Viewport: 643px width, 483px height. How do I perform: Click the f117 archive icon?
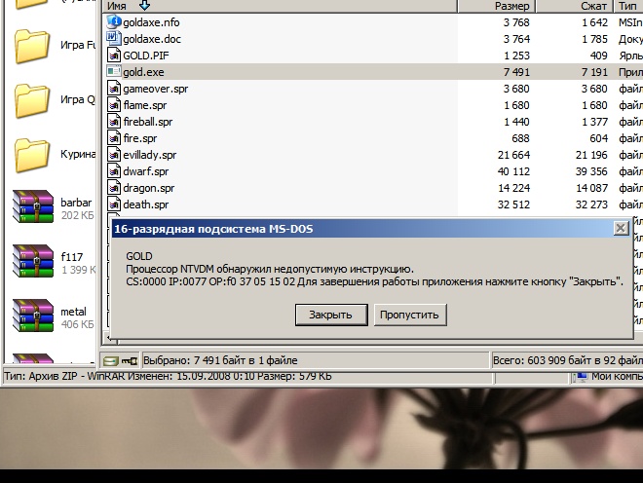32,263
